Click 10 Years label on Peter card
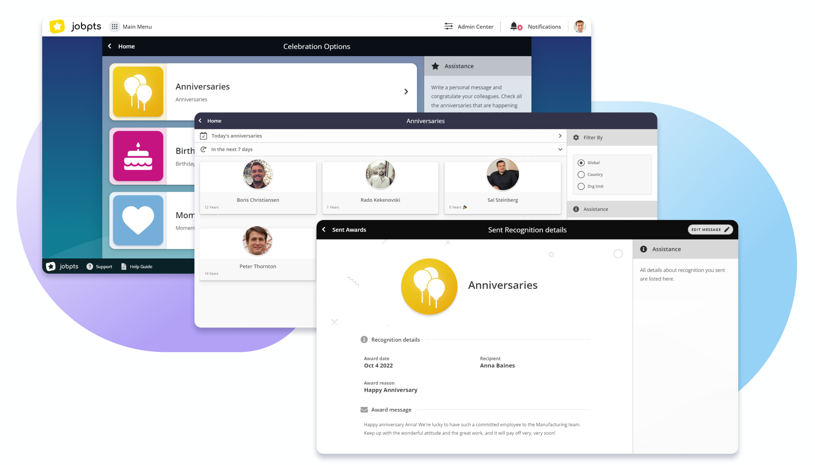Viewport: 815px width, 465px height. click(x=211, y=274)
